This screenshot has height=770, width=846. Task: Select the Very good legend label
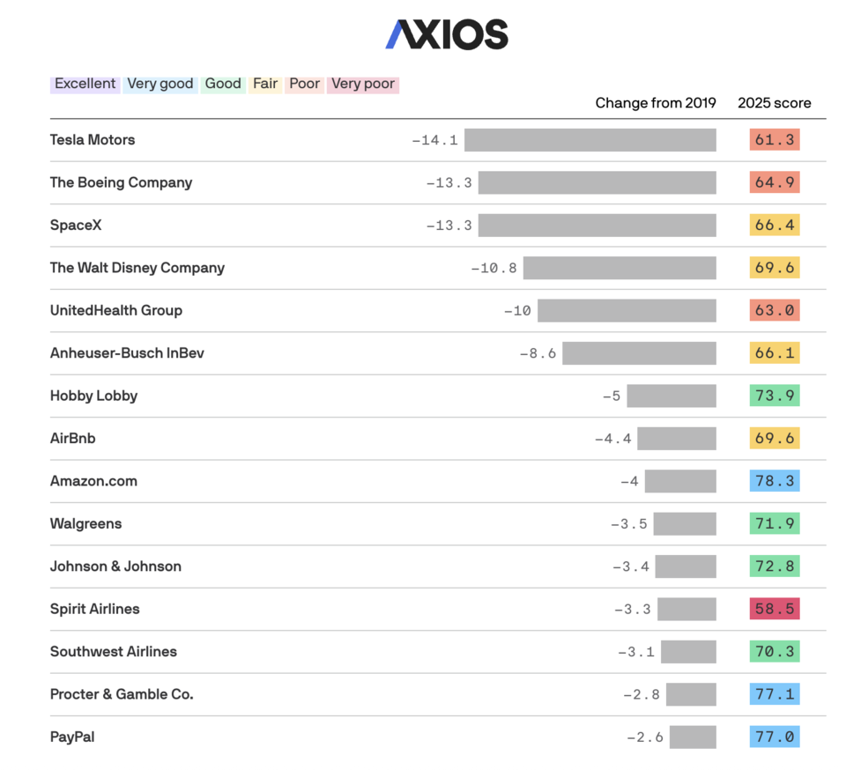[160, 84]
